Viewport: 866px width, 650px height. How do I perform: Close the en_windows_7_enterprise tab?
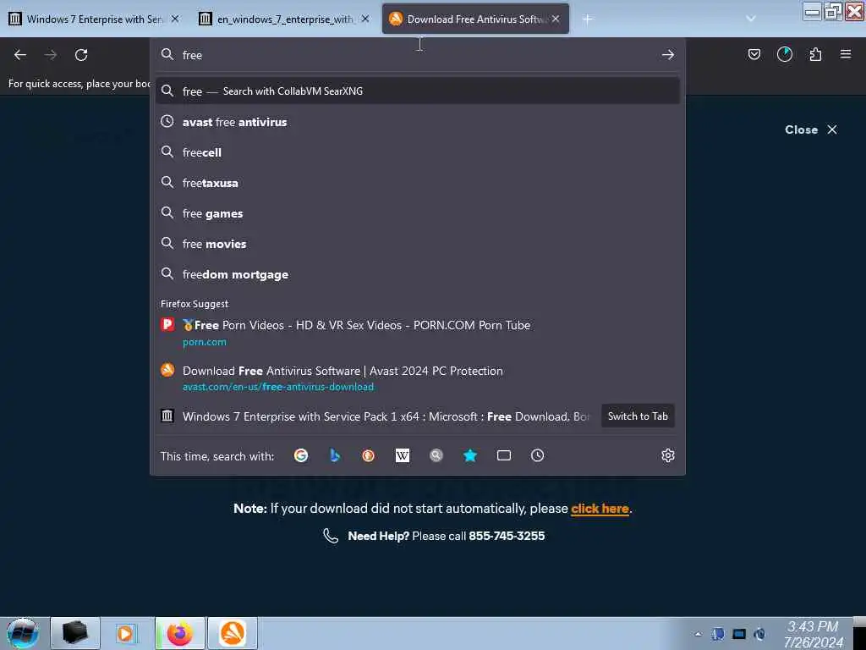pos(365,19)
